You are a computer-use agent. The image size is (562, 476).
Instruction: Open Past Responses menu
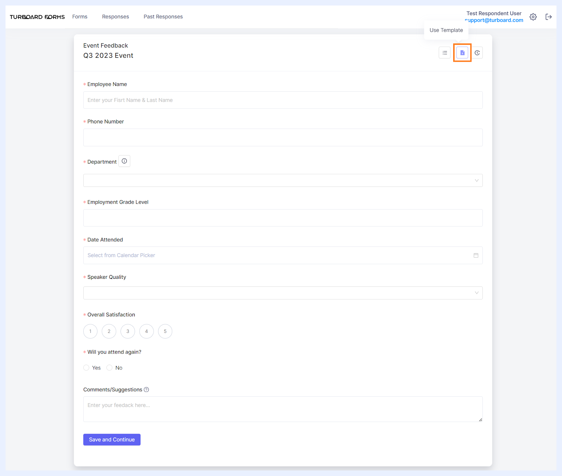[163, 17]
